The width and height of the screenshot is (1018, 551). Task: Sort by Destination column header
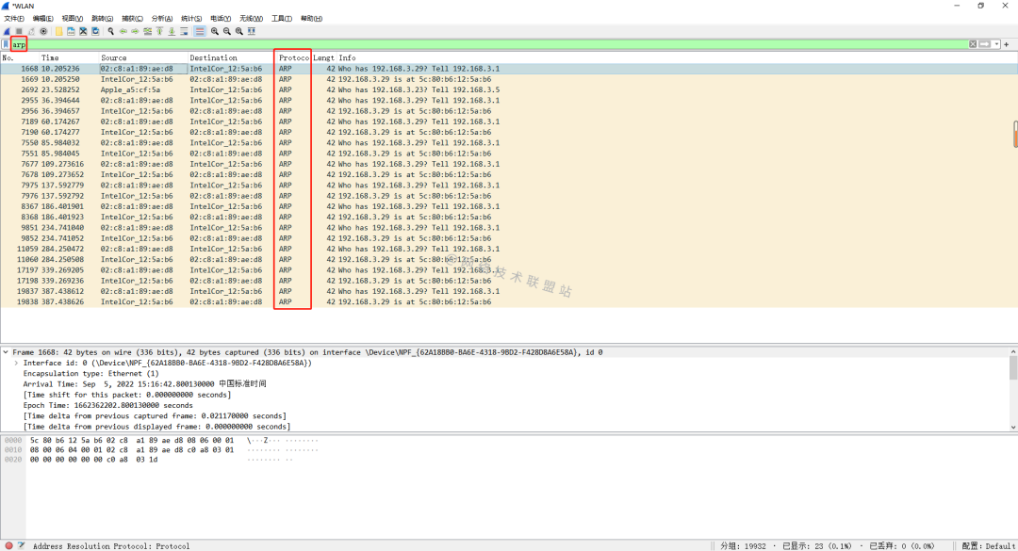(231, 57)
